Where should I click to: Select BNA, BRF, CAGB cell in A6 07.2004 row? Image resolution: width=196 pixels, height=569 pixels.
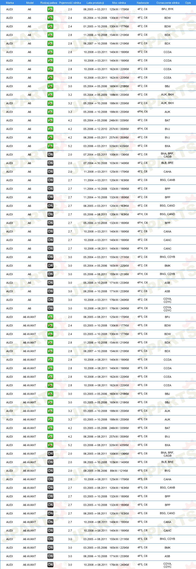coord(167,155)
